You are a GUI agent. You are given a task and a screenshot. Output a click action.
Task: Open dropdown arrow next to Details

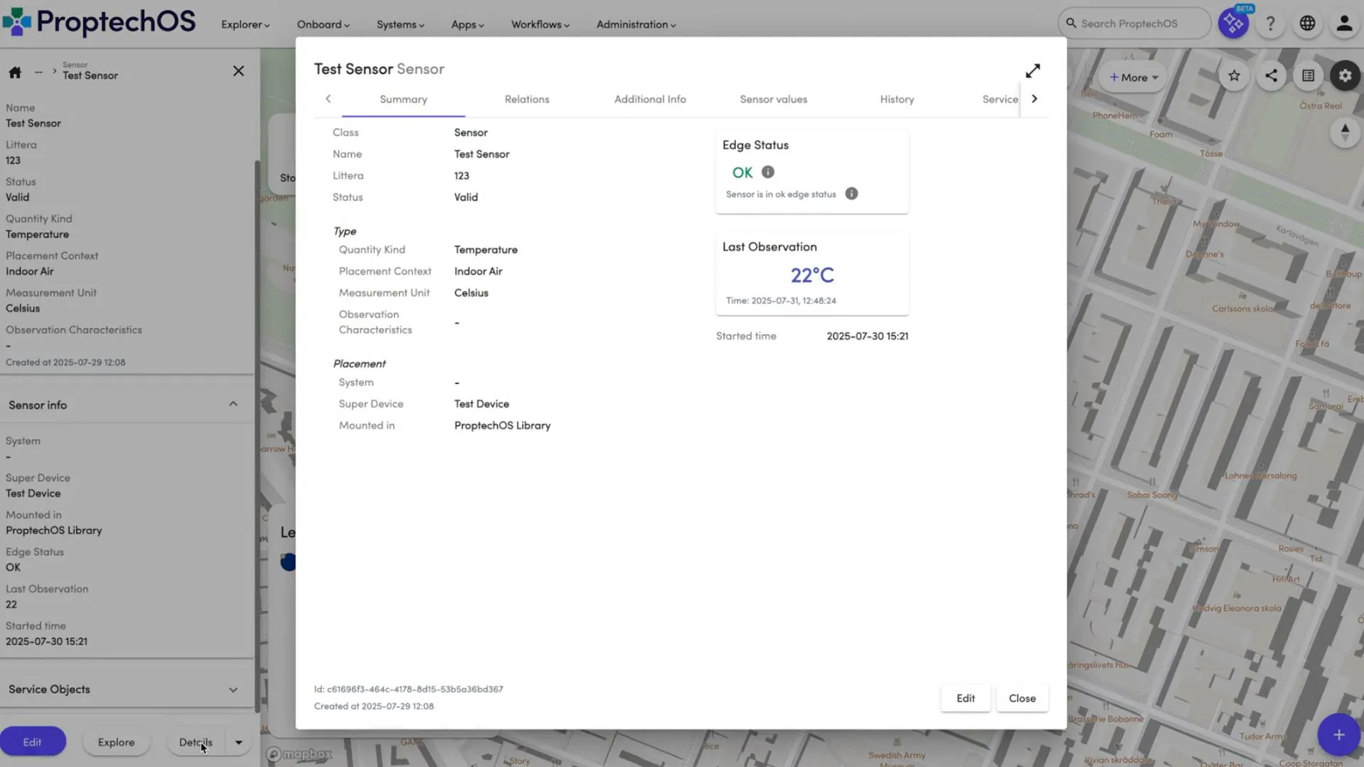tap(239, 742)
